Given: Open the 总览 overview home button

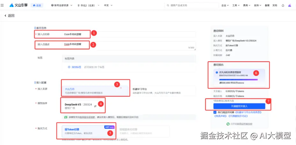Looking at the screenshot, I should (x=37, y=5).
